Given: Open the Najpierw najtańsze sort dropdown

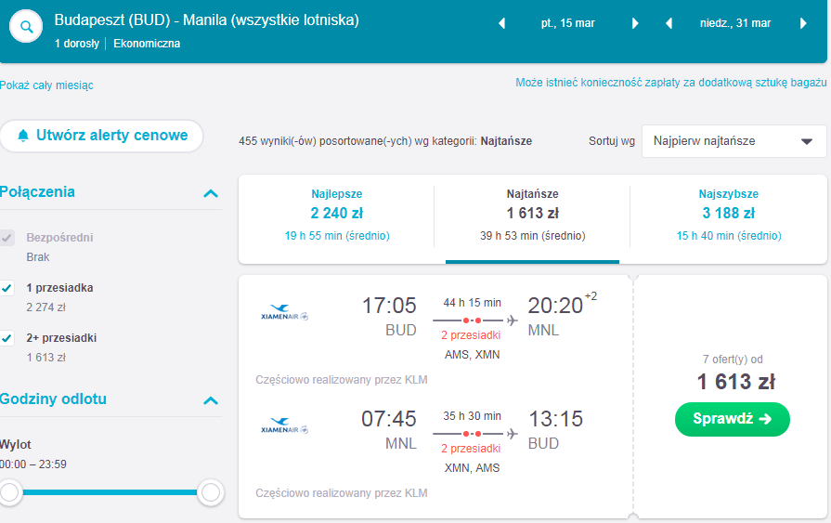Looking at the screenshot, I should (x=734, y=141).
